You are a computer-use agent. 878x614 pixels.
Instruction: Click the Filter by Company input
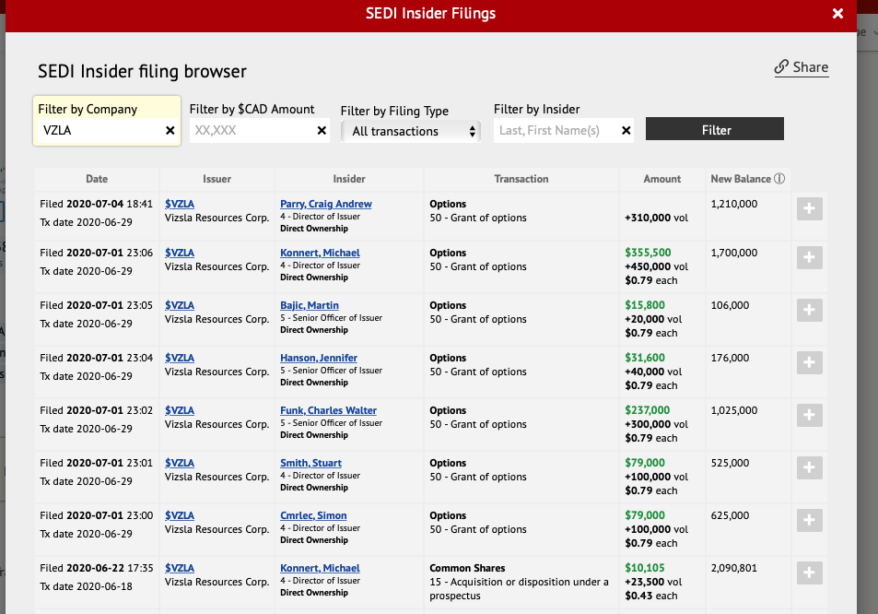pyautogui.click(x=100, y=131)
